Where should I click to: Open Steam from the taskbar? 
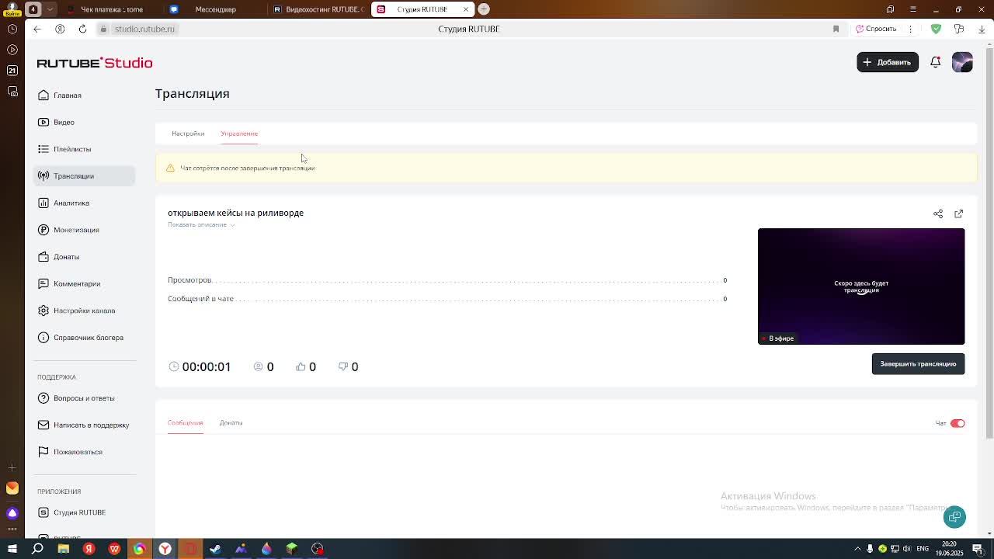[x=215, y=549]
